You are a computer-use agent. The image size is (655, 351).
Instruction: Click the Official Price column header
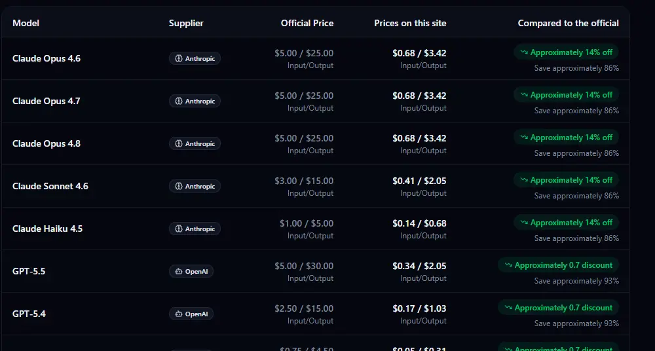(x=307, y=23)
